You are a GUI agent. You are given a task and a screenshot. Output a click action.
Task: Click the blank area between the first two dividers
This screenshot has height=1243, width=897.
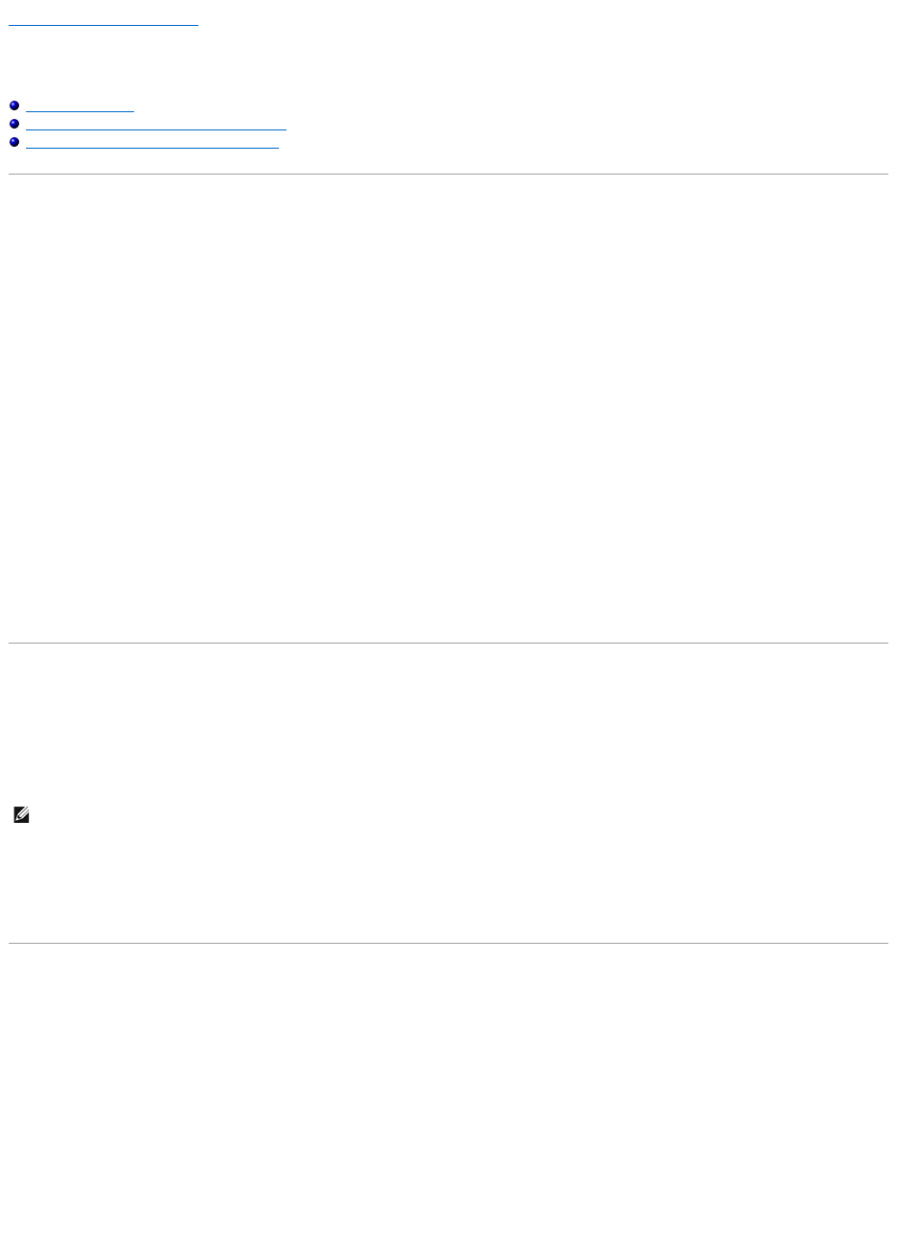448,408
